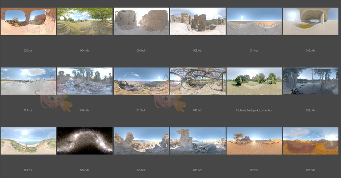Pick the 025.hdr tufa formations thumbnail

[x=141, y=141]
